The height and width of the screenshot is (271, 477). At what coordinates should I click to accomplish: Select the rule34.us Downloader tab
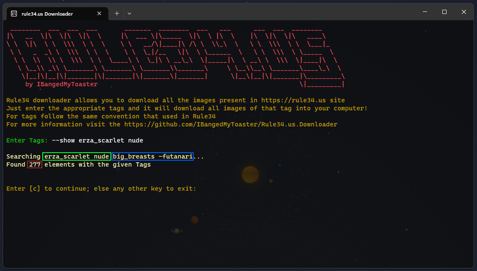[51, 13]
